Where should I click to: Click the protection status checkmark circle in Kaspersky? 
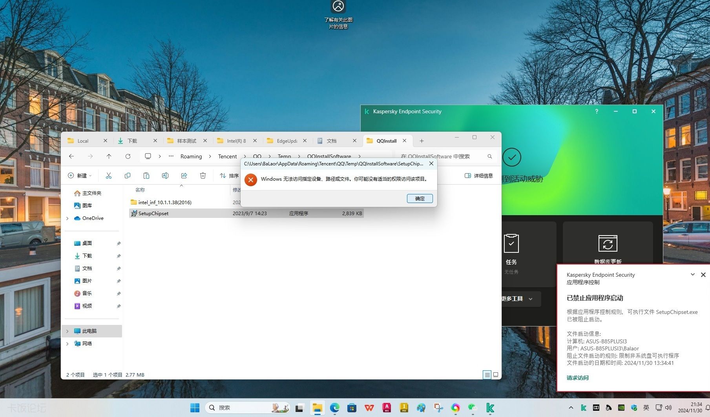pos(511,157)
